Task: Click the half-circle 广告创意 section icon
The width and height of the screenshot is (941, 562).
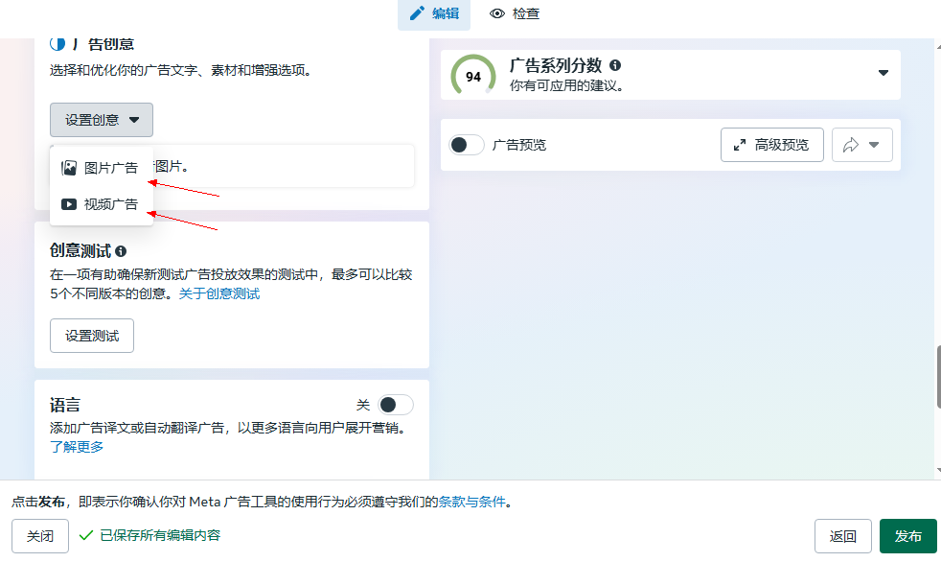Action: click(x=57, y=43)
